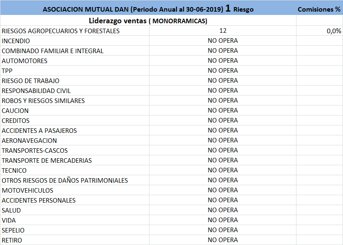The width and height of the screenshot is (343, 245).
Task: Select NO OPERA in TRANSPORTES-CASCOS row
Action: coord(223,150)
